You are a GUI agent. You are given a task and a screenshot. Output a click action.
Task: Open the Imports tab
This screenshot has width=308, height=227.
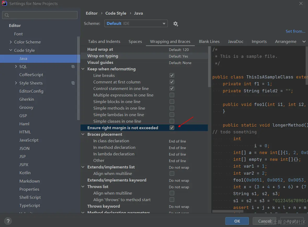[x=259, y=42]
